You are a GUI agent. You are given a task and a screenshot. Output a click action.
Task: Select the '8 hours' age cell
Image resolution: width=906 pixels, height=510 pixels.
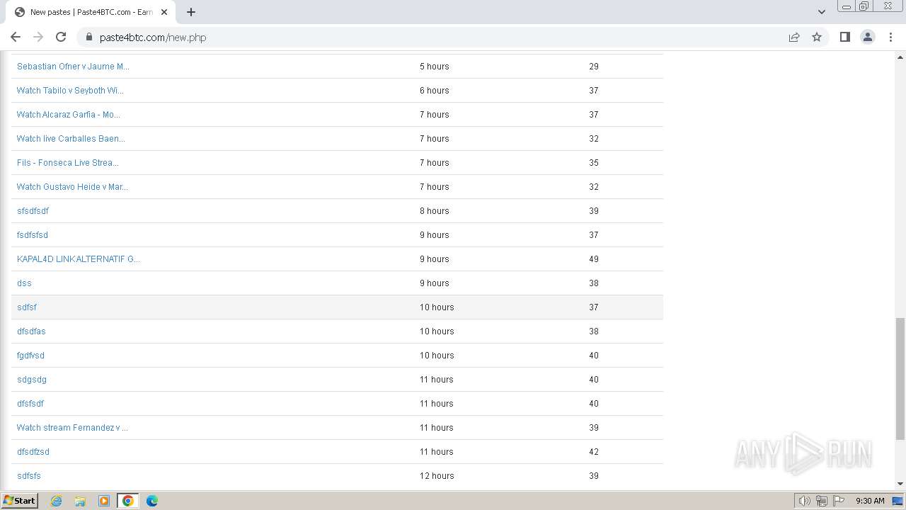(435, 211)
